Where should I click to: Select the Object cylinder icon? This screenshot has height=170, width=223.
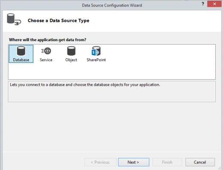71,51
